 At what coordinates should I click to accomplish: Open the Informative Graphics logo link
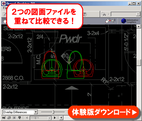pyautogui.click(x=129, y=21)
